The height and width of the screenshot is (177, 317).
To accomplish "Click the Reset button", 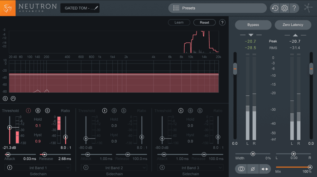I will (x=204, y=23).
